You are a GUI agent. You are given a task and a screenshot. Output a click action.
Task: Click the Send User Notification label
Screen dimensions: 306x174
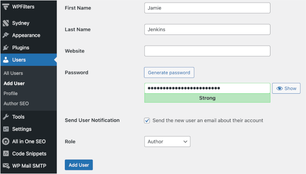tap(92, 120)
